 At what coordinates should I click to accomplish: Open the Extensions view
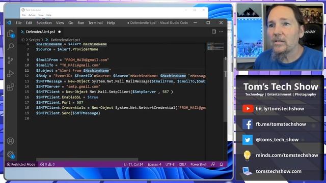[10, 87]
